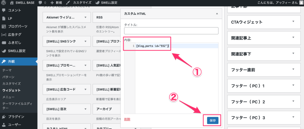Click the WordPress logo icon

click(4, 3)
